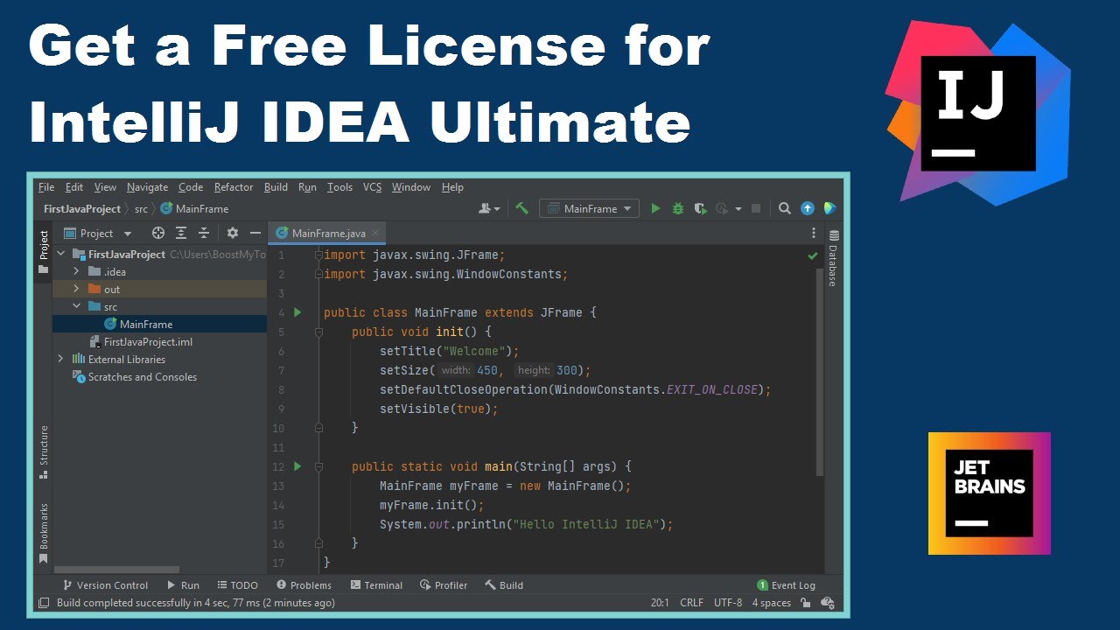Collapse the src folder
The height and width of the screenshot is (630, 1120).
[77, 306]
